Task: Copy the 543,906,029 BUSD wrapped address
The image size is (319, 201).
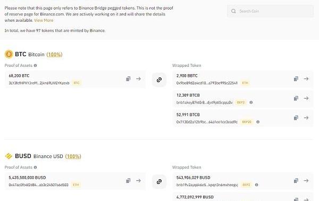Action: [296, 181]
